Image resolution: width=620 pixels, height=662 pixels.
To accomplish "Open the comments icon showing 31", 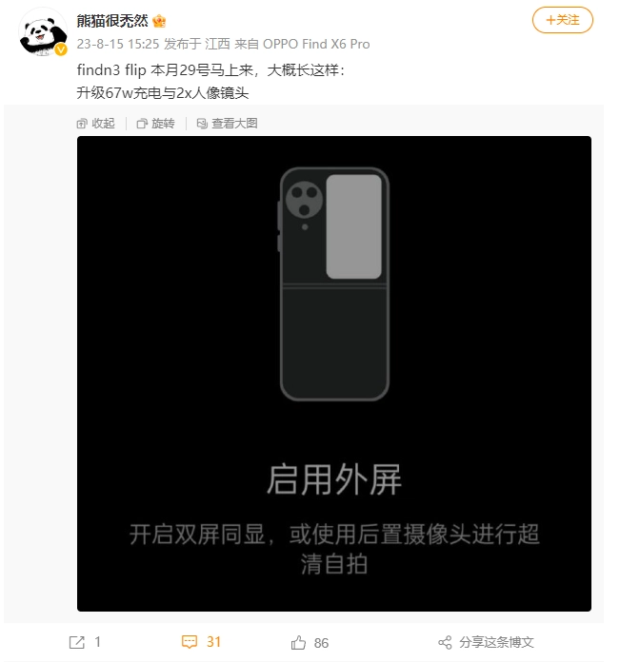I will [190, 642].
